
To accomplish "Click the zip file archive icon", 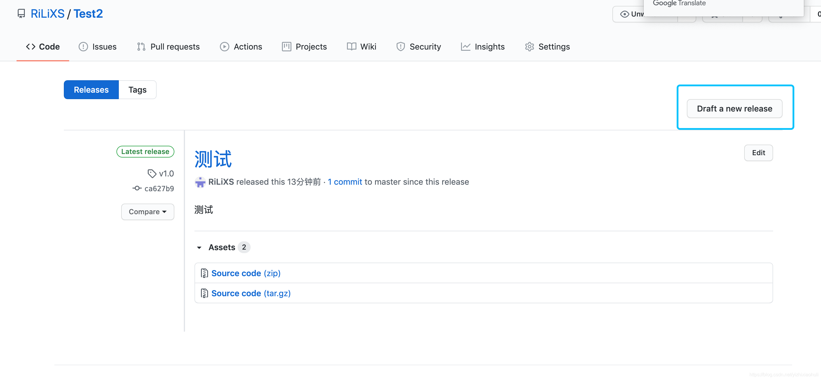I will (204, 273).
